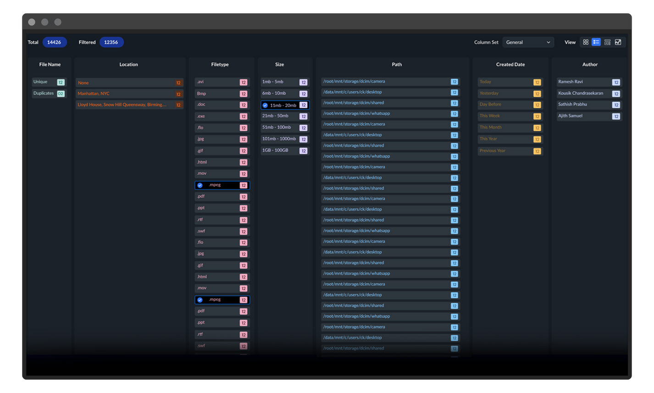Image resolution: width=654 pixels, height=393 pixels.
Task: Select the list view icon
Action: [596, 42]
